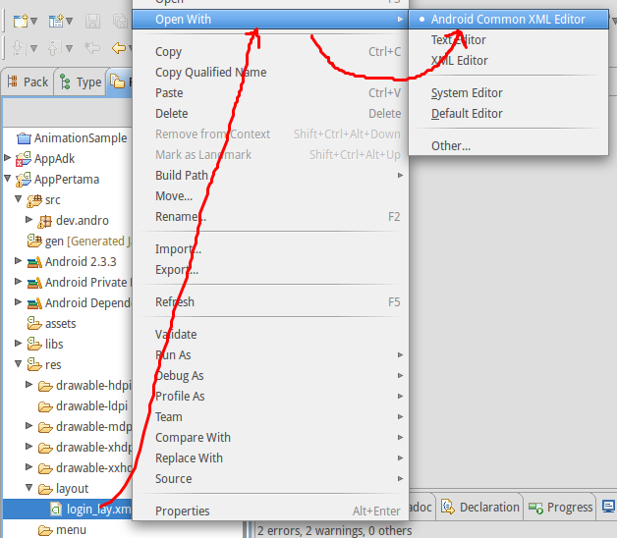Select XML Editor in the submenu
The height and width of the screenshot is (538, 617).
tap(508, 60)
